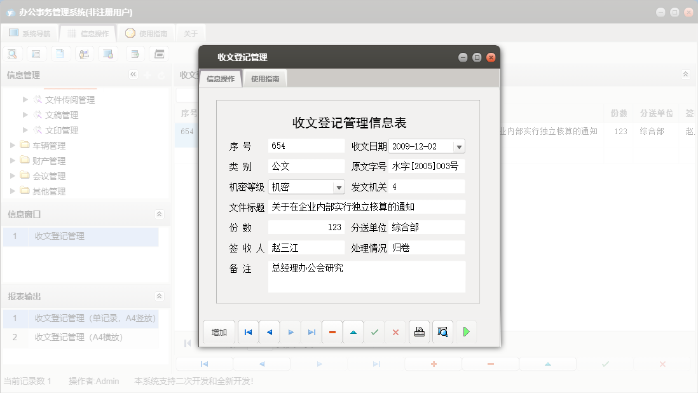Open the 收文日期 date dropdown

(x=460, y=146)
